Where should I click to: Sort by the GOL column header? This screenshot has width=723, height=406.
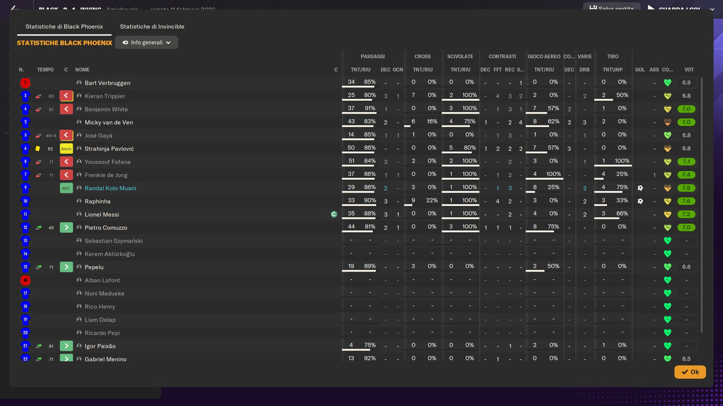[x=640, y=70]
